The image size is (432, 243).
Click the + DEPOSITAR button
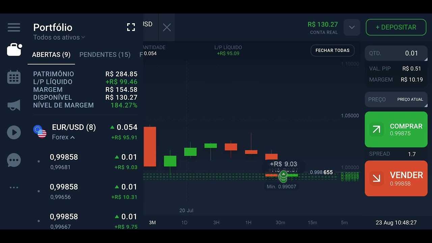(x=396, y=27)
